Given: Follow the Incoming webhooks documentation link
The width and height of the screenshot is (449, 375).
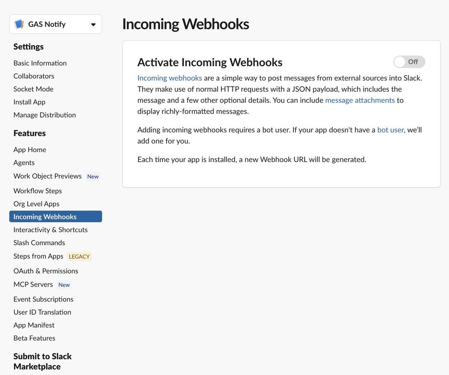Looking at the screenshot, I should click(x=169, y=78).
